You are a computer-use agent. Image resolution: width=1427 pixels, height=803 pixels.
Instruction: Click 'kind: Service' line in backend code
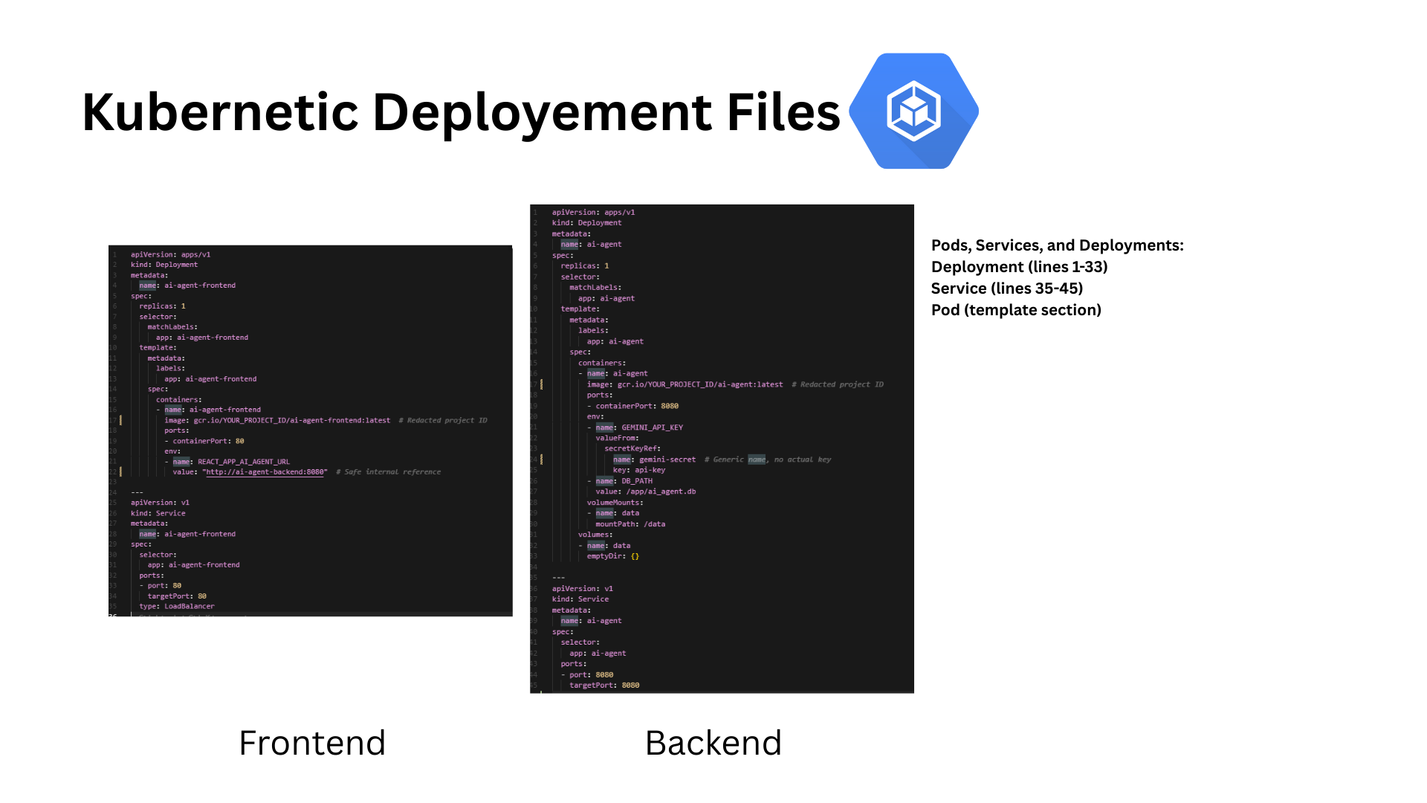pyautogui.click(x=580, y=599)
